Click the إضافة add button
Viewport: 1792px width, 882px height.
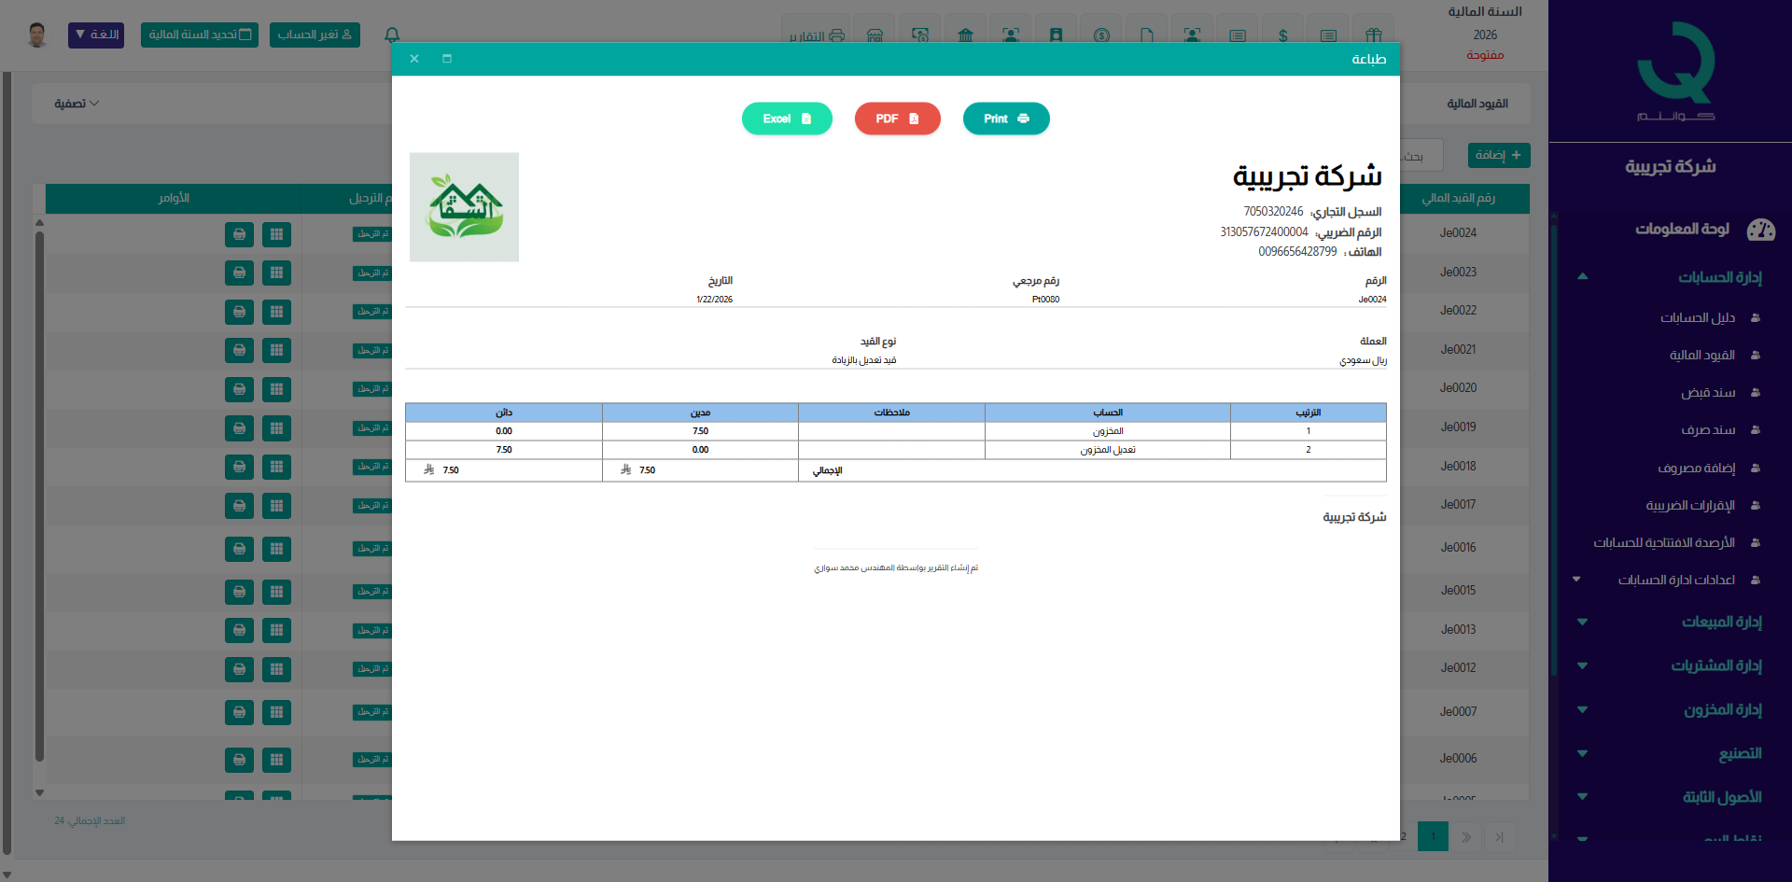(1498, 155)
